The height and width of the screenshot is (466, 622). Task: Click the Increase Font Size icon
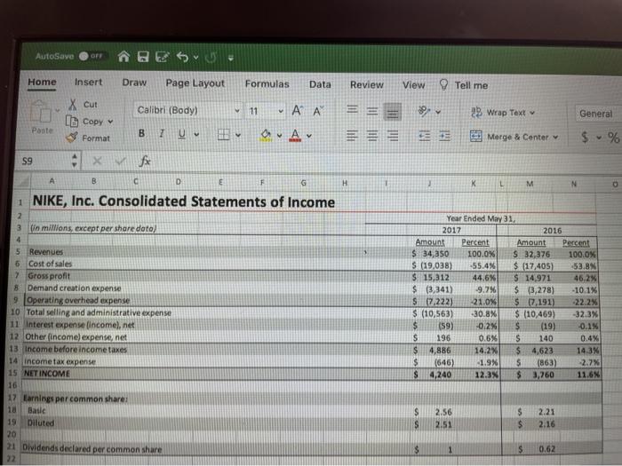click(x=297, y=111)
